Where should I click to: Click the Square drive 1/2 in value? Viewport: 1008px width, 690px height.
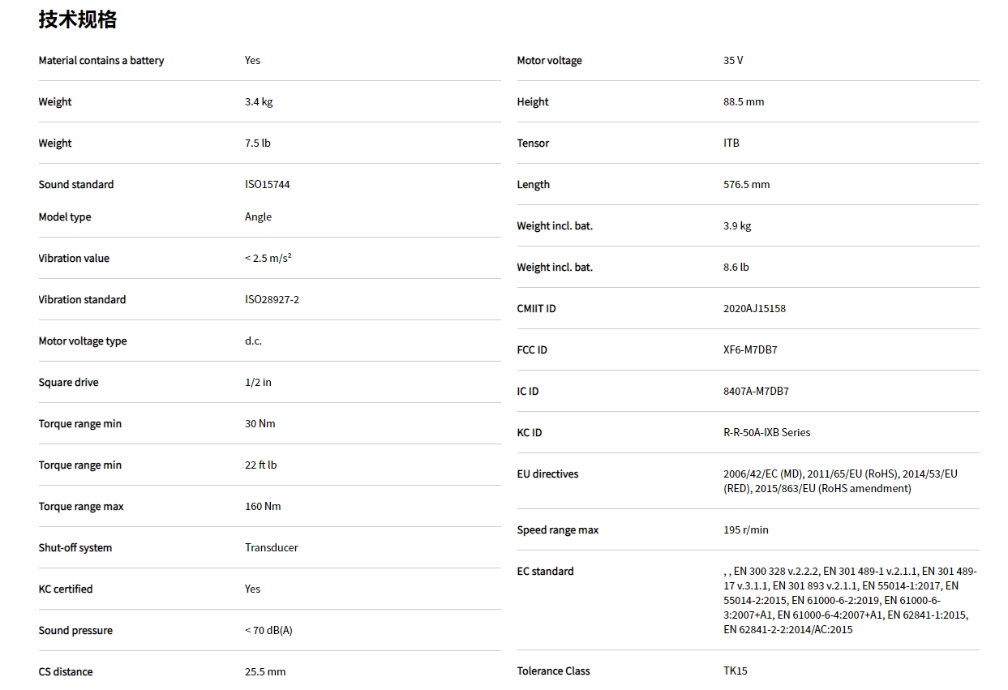coord(258,383)
